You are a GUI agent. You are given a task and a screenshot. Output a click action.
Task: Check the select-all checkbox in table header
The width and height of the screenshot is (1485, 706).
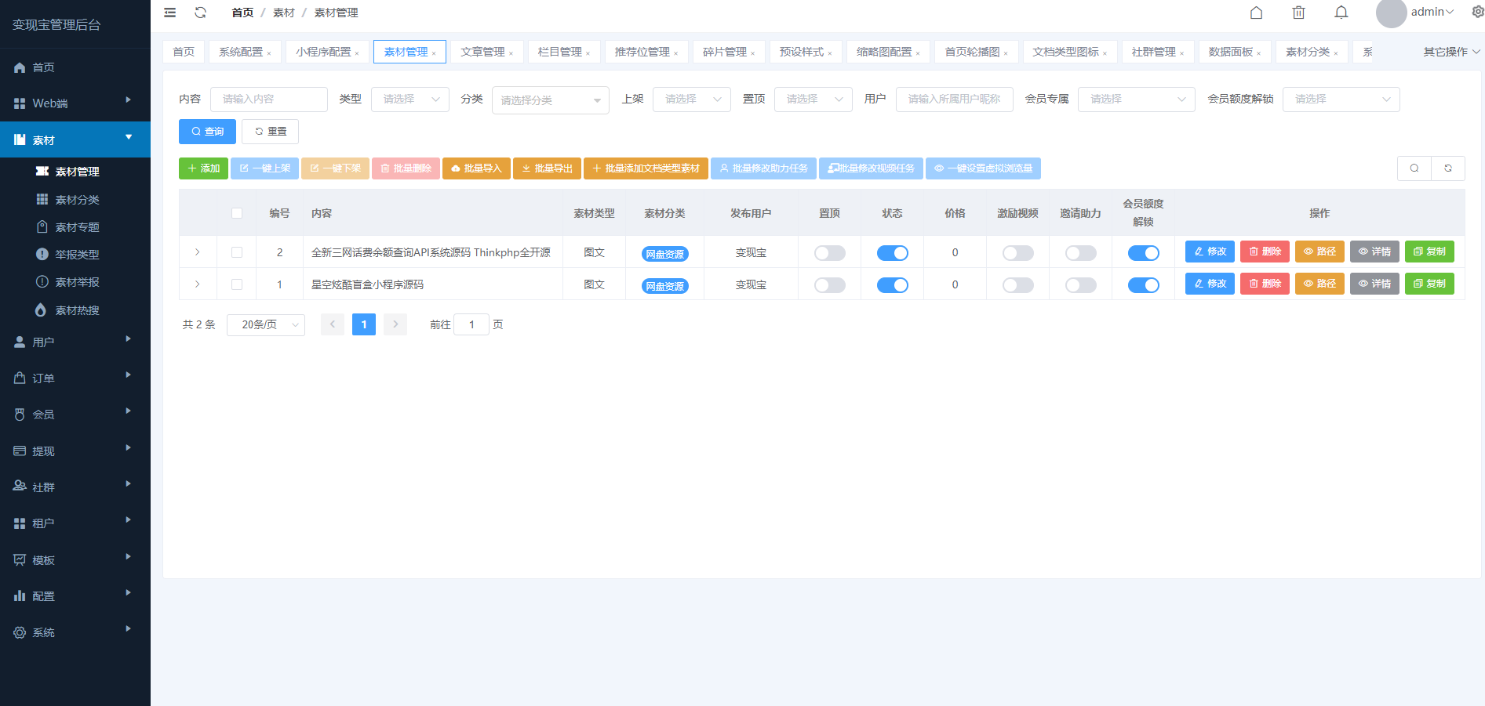(x=237, y=213)
